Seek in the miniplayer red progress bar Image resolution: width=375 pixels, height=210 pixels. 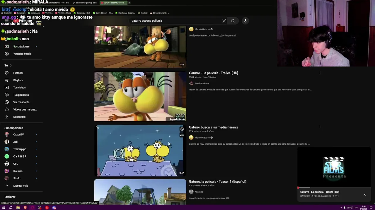pyautogui.click(x=334, y=188)
